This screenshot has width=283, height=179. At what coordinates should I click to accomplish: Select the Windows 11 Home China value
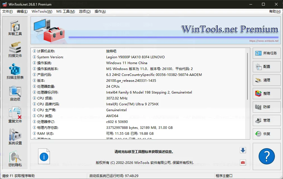[x=127, y=63]
